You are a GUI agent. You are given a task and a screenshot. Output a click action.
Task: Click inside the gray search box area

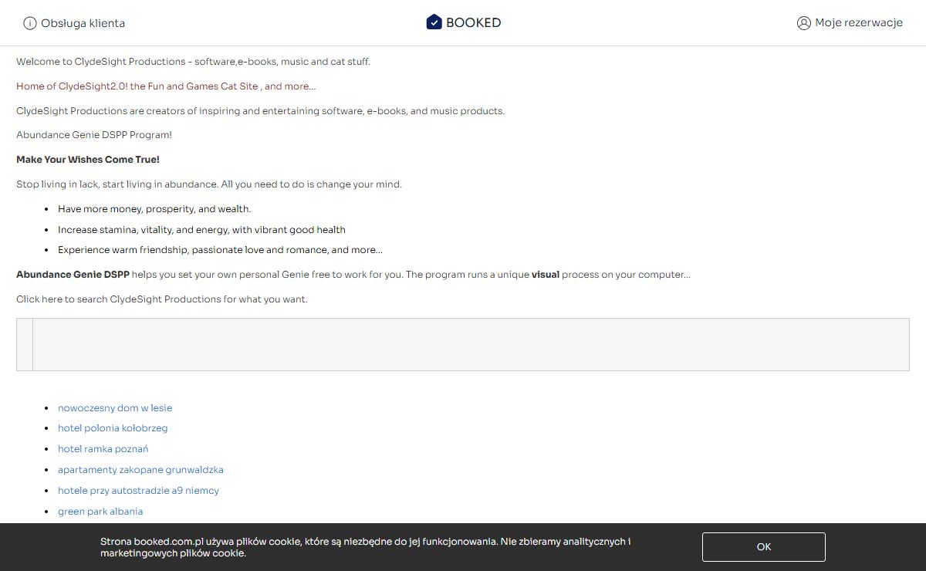(463, 344)
